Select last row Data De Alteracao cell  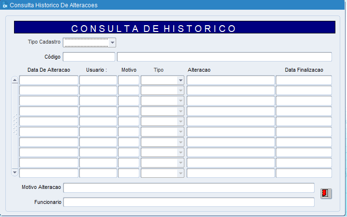49,173
